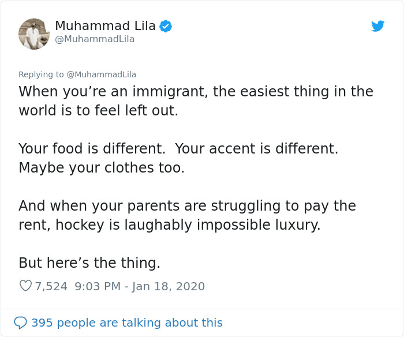Viewport: 404px width, 337px height.
Task: Open Muhammad Lila's profile picture
Action: click(34, 34)
